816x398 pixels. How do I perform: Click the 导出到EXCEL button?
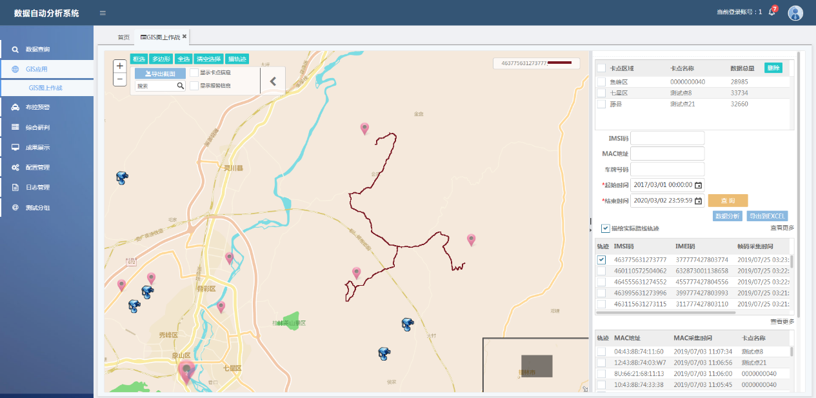click(x=767, y=216)
